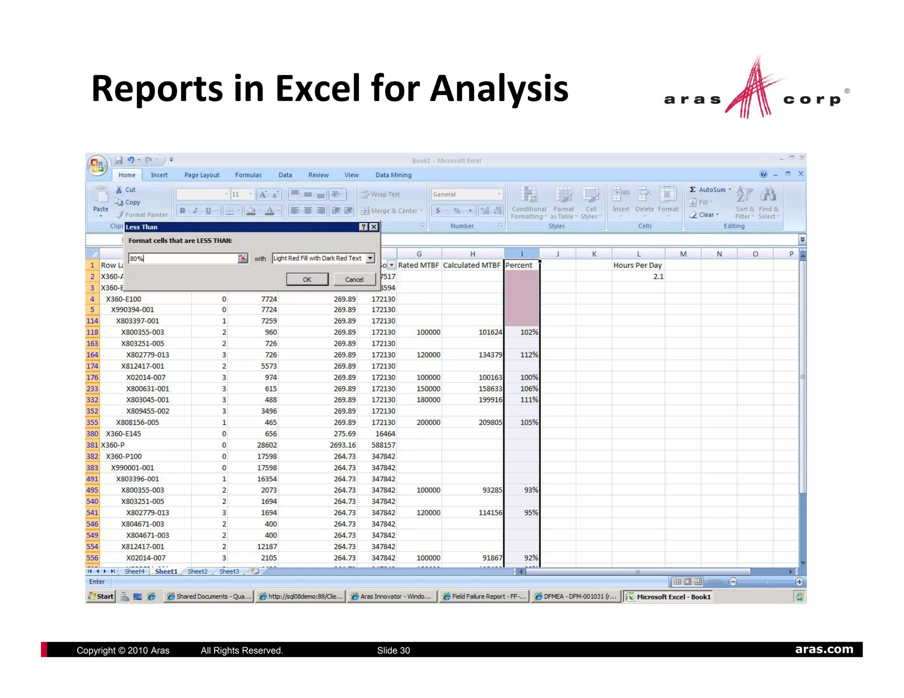Click the 80% value input field
The height and width of the screenshot is (698, 904).
(x=183, y=259)
